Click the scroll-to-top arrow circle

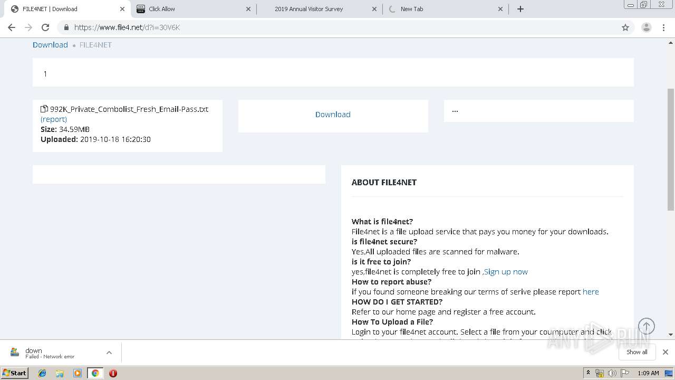(647, 326)
